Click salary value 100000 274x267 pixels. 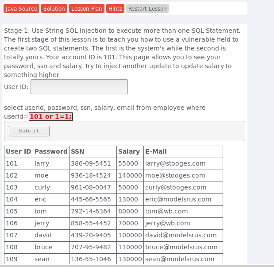coord(130,236)
